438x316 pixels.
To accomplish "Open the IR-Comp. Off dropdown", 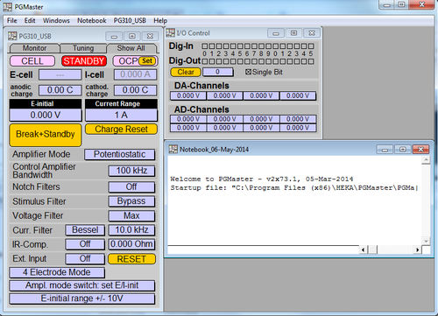I will tap(85, 244).
